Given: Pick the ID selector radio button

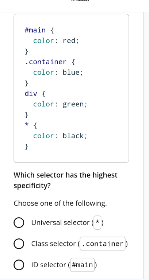Looking at the screenshot, I should (19, 265).
